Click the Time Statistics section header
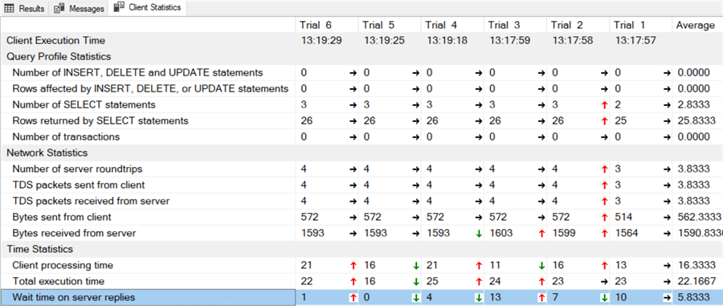723x306 pixels. [39, 249]
